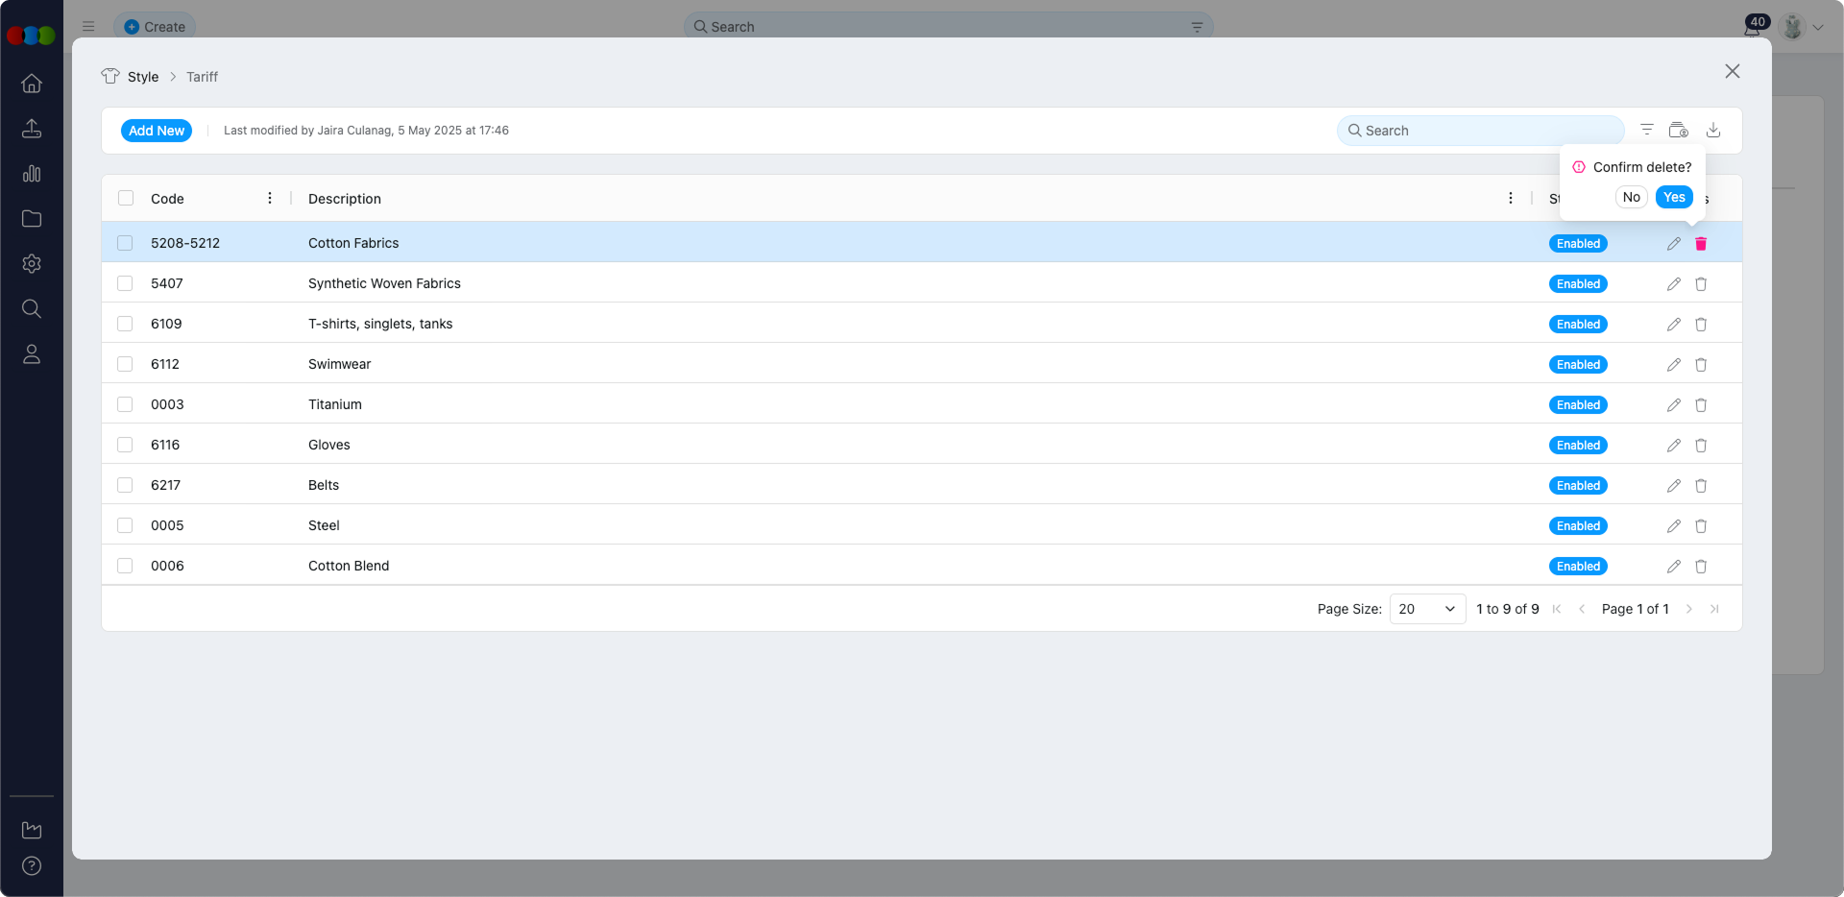The image size is (1844, 897).
Task: Click into the tariff Search field
Action: tap(1479, 131)
